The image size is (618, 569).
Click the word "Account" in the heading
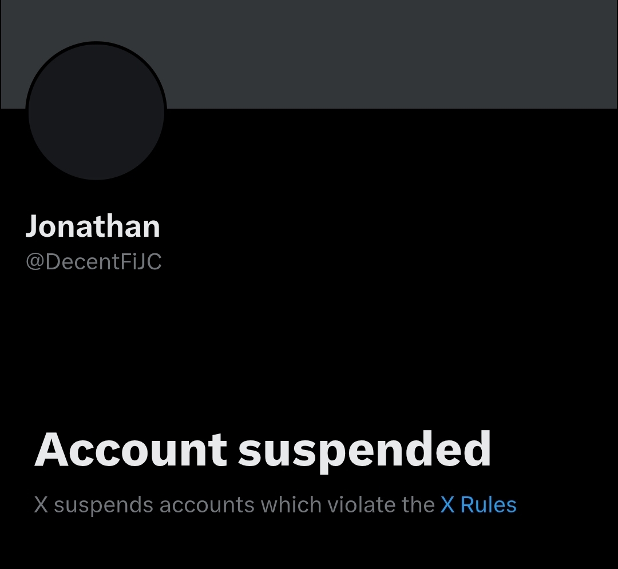tap(130, 450)
